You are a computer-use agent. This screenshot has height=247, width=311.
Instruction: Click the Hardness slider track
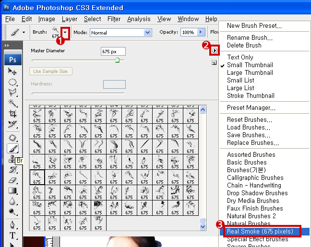[x=78, y=93]
